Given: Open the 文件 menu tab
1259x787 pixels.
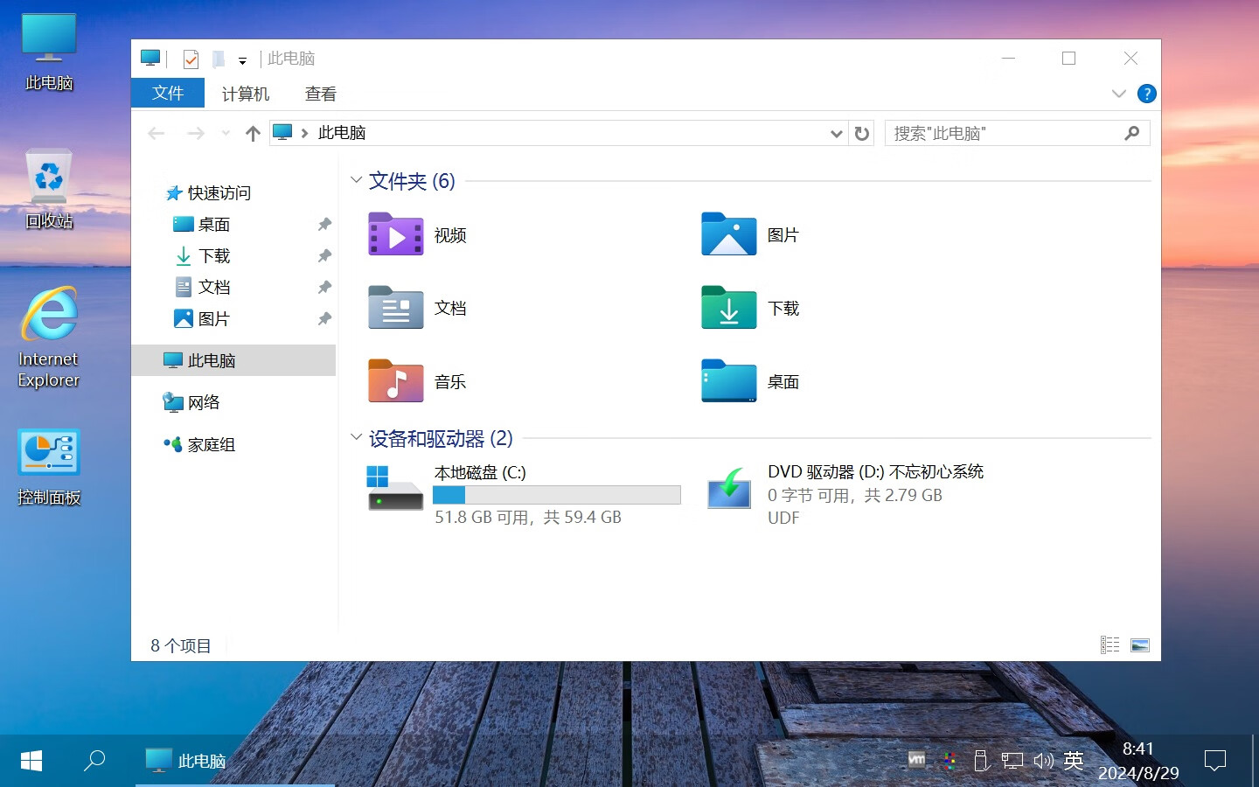Looking at the screenshot, I should point(168,94).
